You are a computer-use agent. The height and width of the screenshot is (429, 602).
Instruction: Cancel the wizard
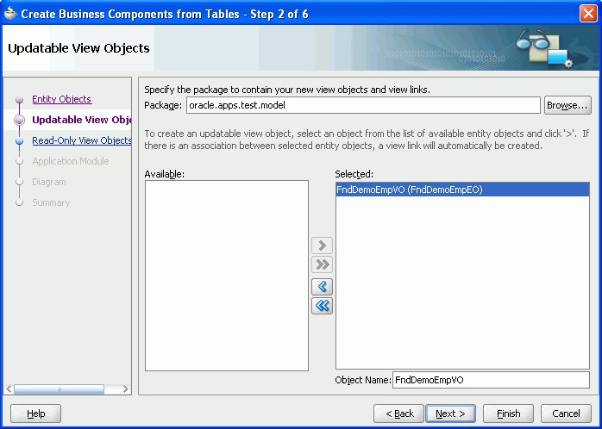566,413
